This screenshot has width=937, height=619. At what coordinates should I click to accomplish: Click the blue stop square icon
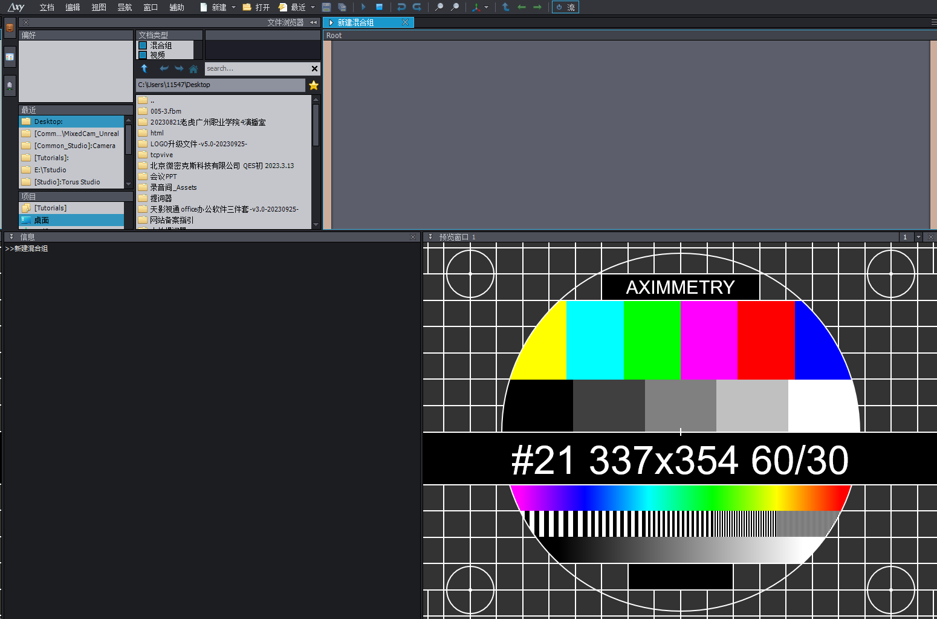379,7
